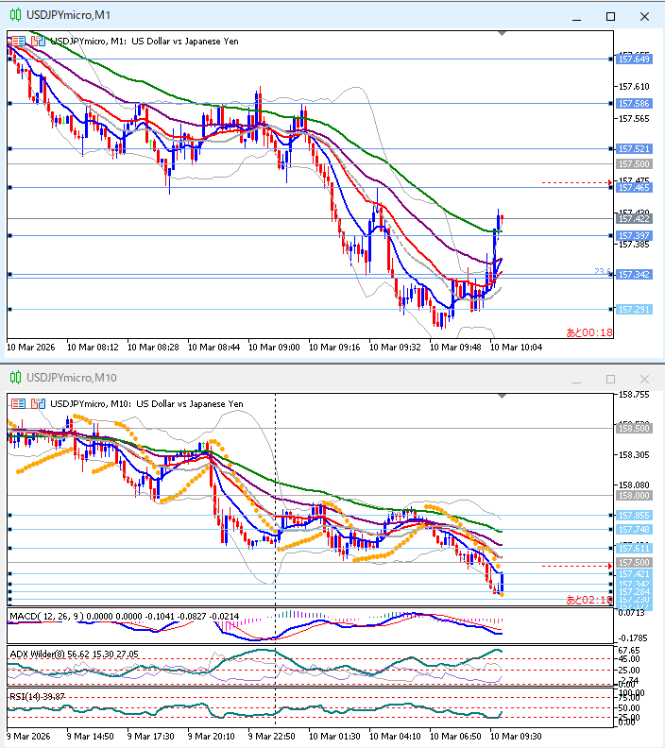Click the current price label 157.422
Viewport: 665px width, 748px height.
pos(633,218)
